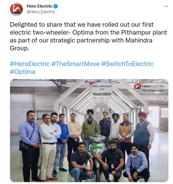The height and width of the screenshot is (184, 173).
Task: Click "The smart move" tagline in photo
Action: click(x=153, y=90)
